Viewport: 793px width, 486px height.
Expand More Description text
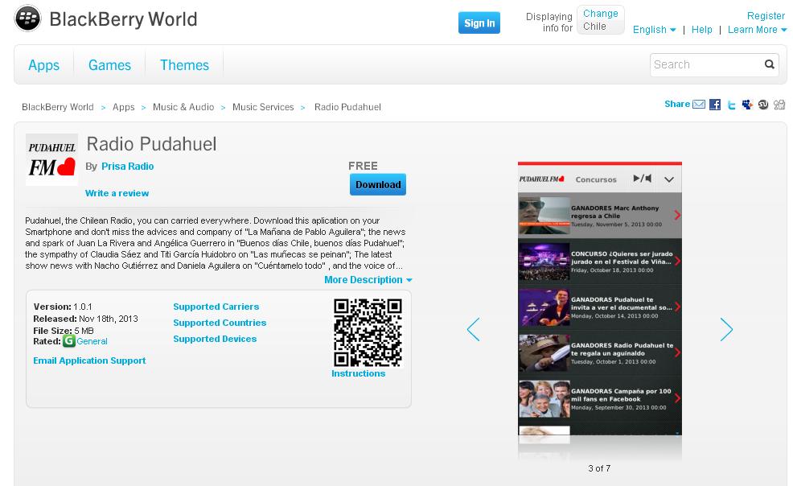(368, 280)
